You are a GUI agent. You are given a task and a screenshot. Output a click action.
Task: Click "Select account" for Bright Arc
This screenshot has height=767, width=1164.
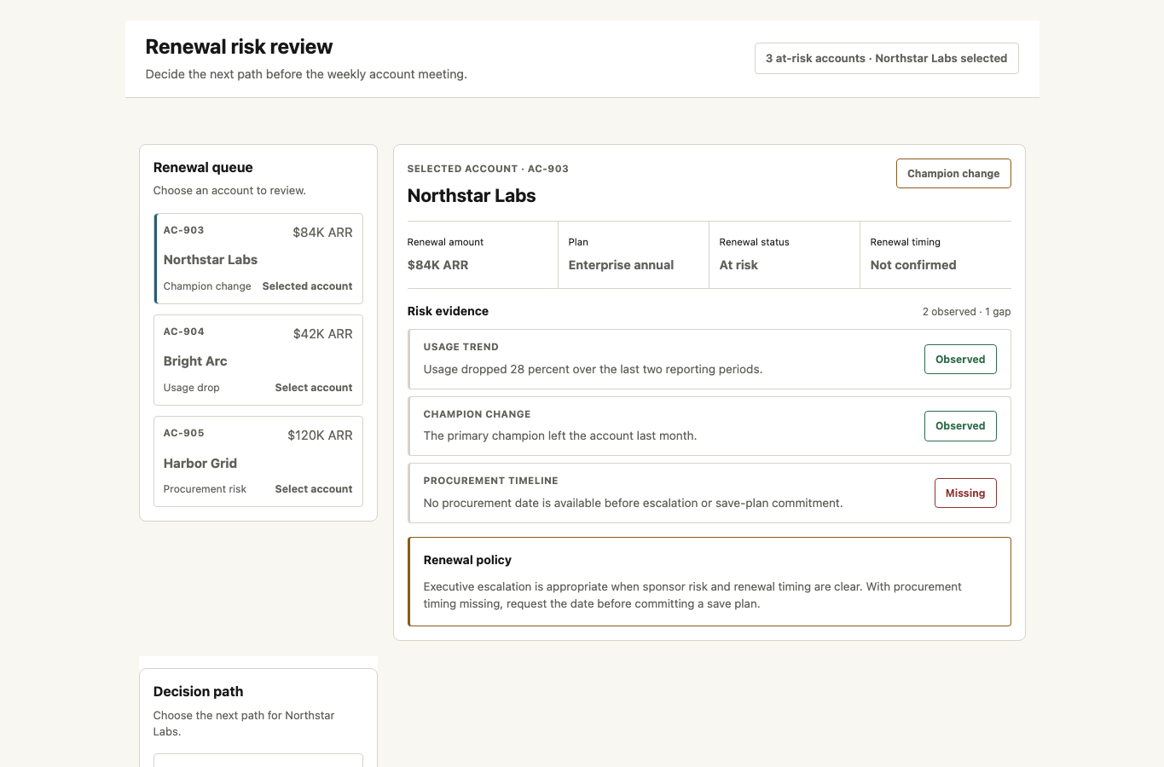[x=313, y=388]
